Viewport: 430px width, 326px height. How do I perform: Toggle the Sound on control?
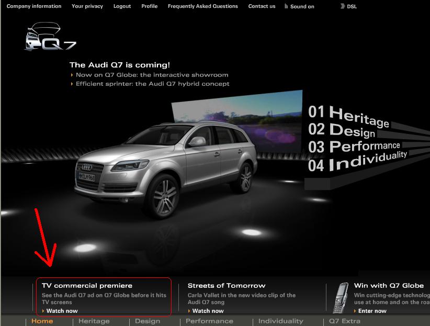299,6
